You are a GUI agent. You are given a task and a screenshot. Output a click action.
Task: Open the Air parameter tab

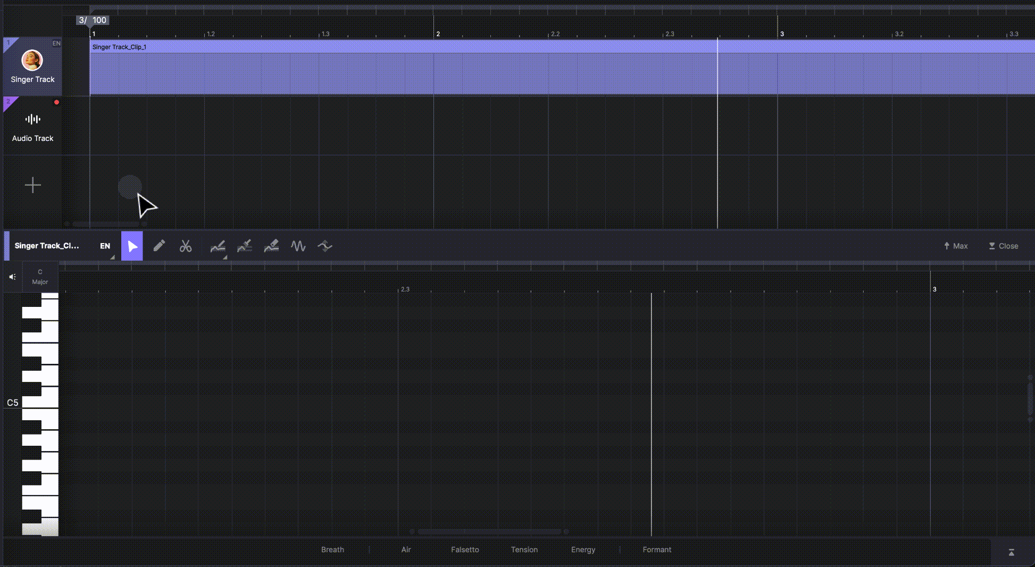point(406,549)
